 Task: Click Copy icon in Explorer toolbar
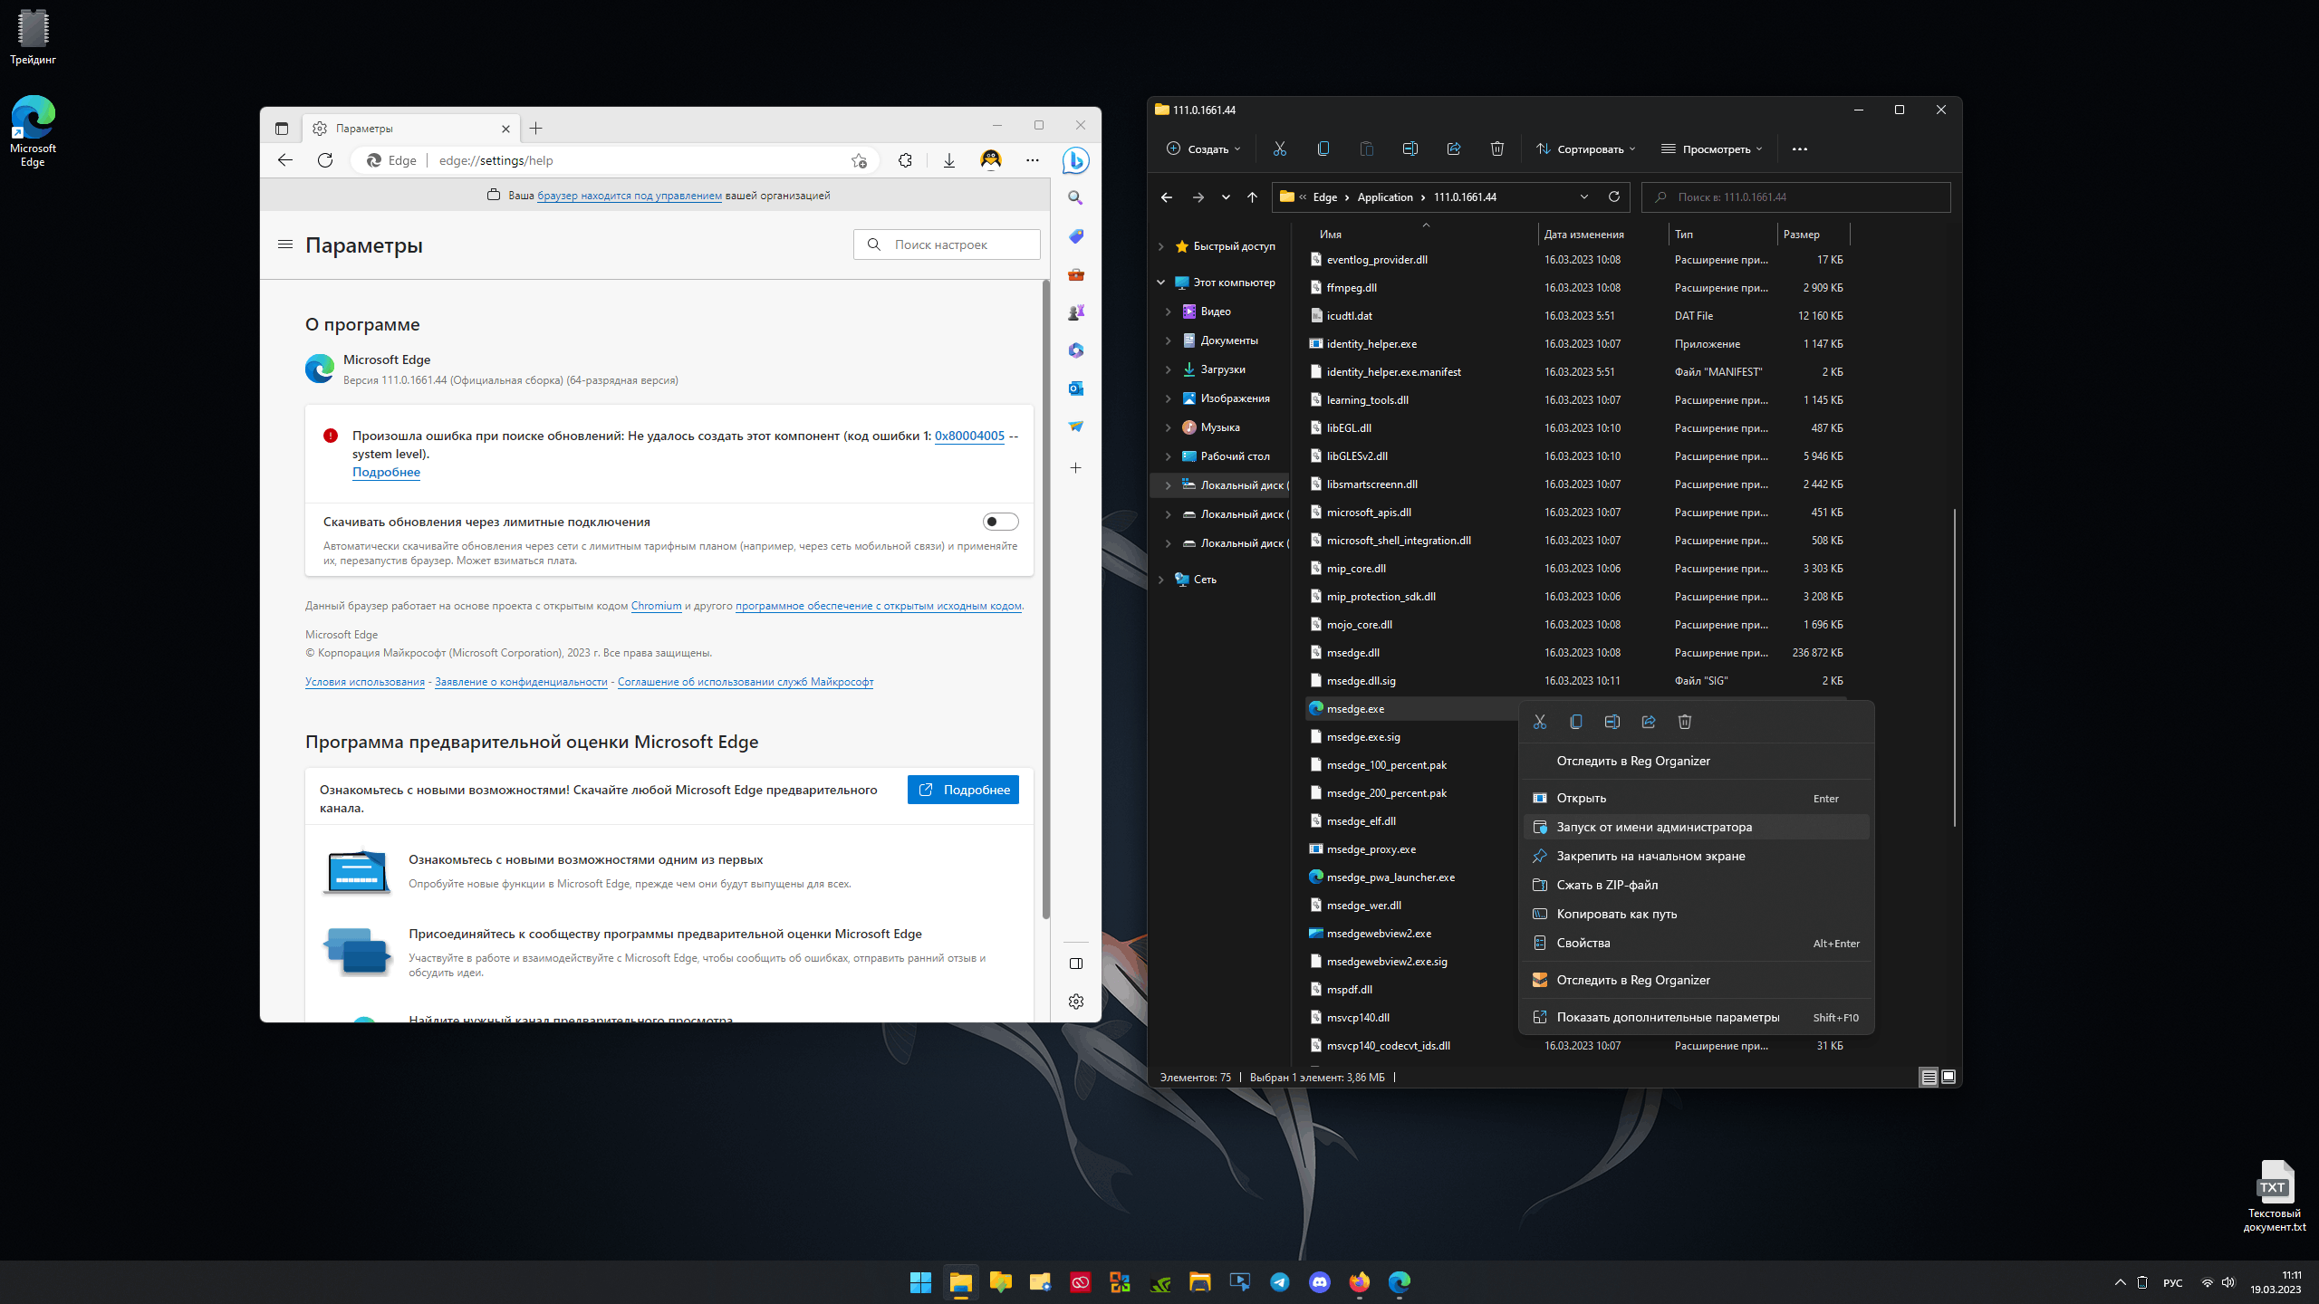[1323, 149]
